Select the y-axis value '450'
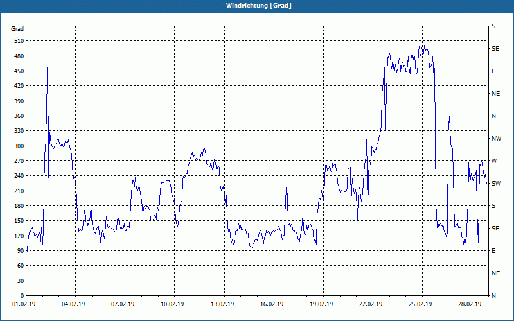 point(19,71)
